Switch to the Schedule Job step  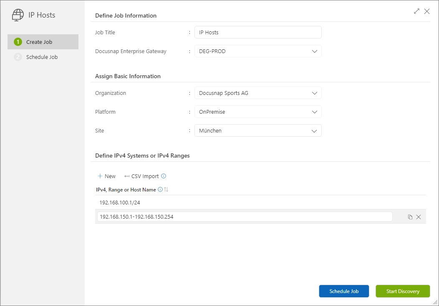point(43,57)
